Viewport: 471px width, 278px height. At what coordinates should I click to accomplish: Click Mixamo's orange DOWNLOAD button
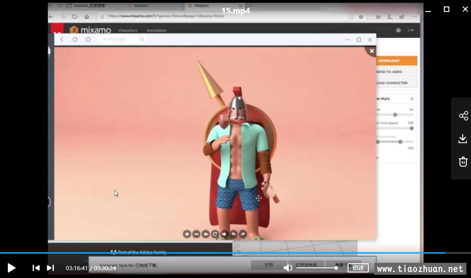click(x=396, y=61)
